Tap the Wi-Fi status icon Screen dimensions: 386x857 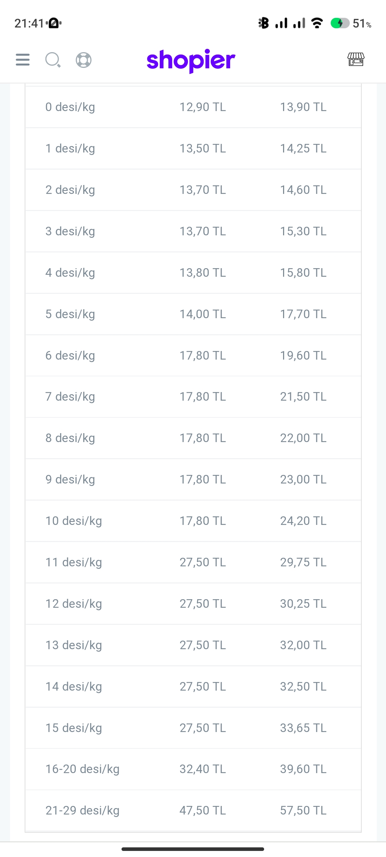(x=317, y=23)
